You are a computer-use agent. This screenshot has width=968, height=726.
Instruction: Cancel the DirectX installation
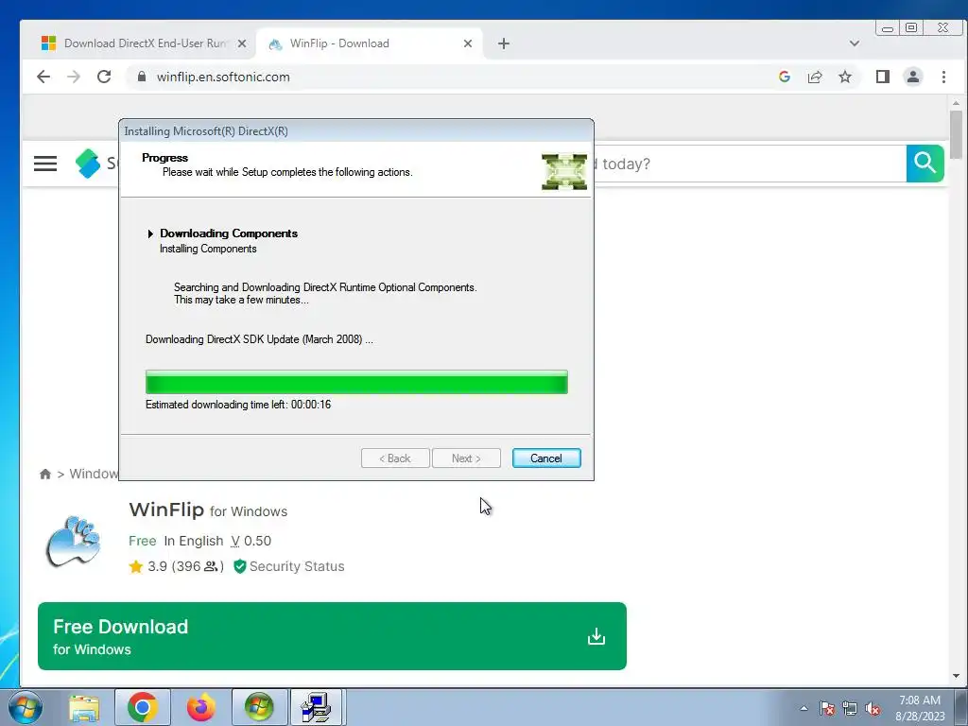point(546,458)
